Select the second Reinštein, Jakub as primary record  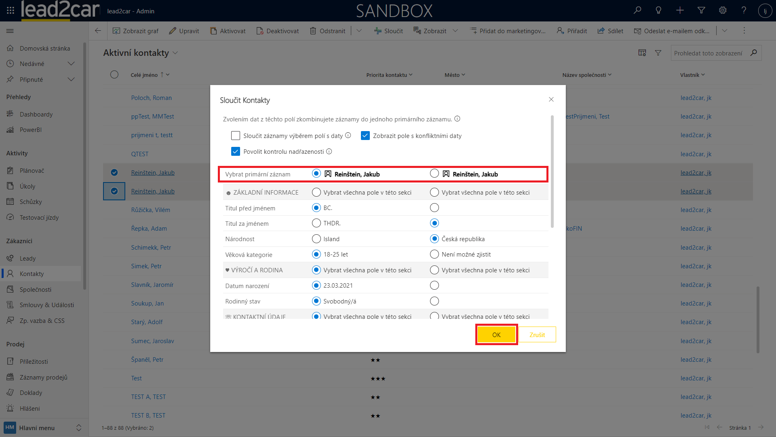[x=434, y=174]
